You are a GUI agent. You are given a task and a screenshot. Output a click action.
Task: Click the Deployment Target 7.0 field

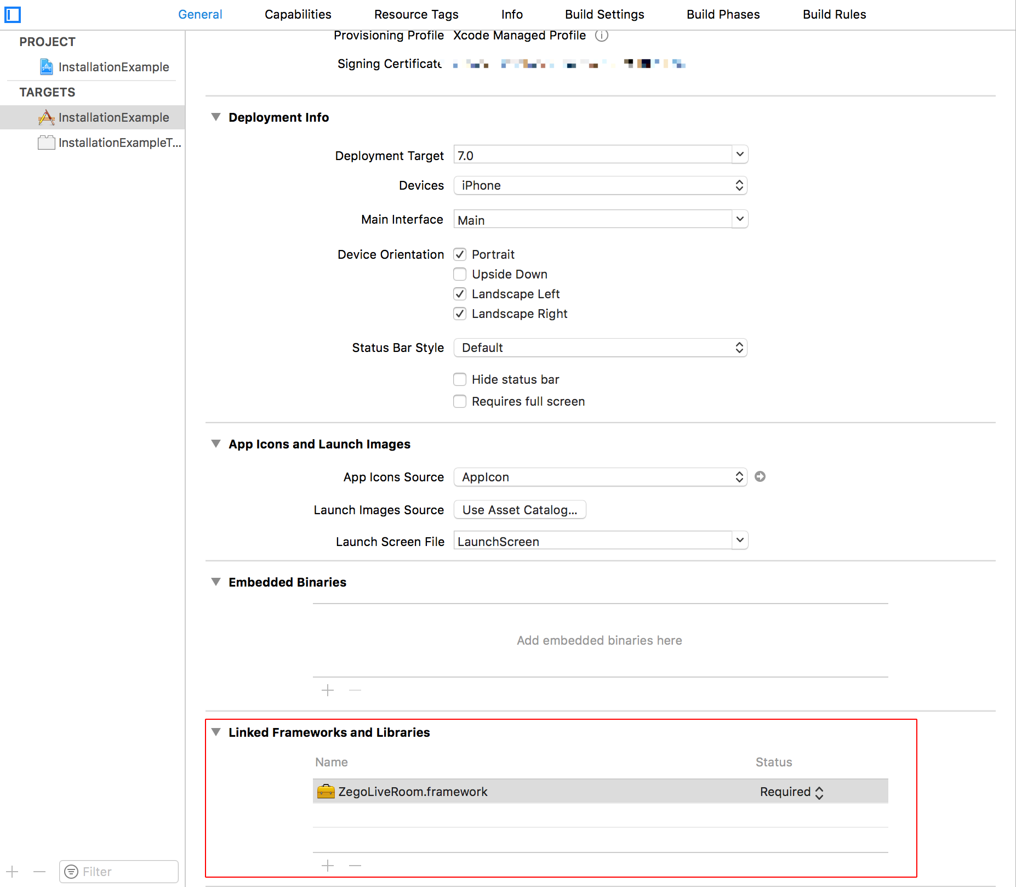point(593,155)
